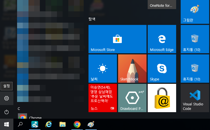210x130 pixels.
Task: Click the Windows Start button
Action: (x=7, y=124)
